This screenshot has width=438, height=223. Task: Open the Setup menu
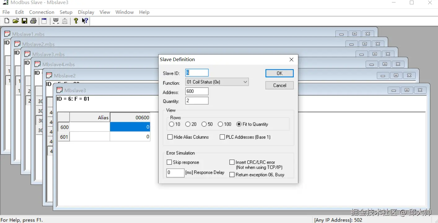pyautogui.click(x=66, y=12)
